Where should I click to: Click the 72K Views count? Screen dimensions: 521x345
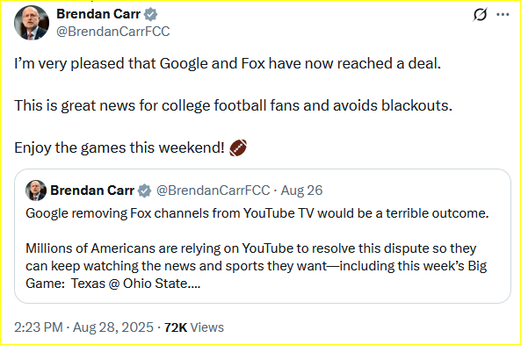coord(194,327)
